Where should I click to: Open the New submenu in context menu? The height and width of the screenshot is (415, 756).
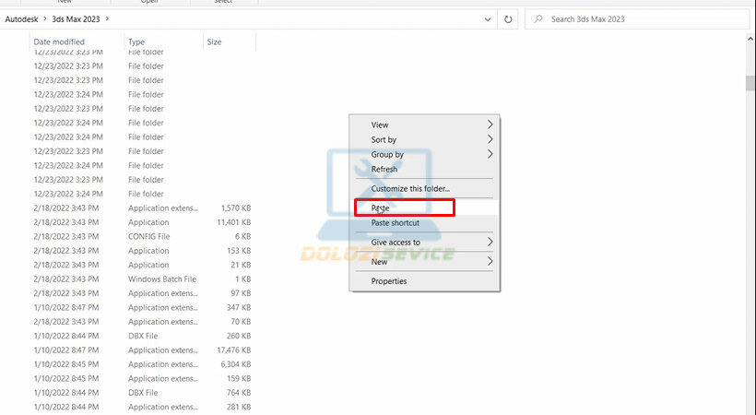click(424, 262)
